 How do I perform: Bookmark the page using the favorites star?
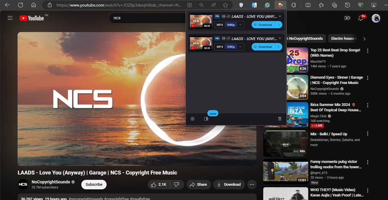(225, 5)
